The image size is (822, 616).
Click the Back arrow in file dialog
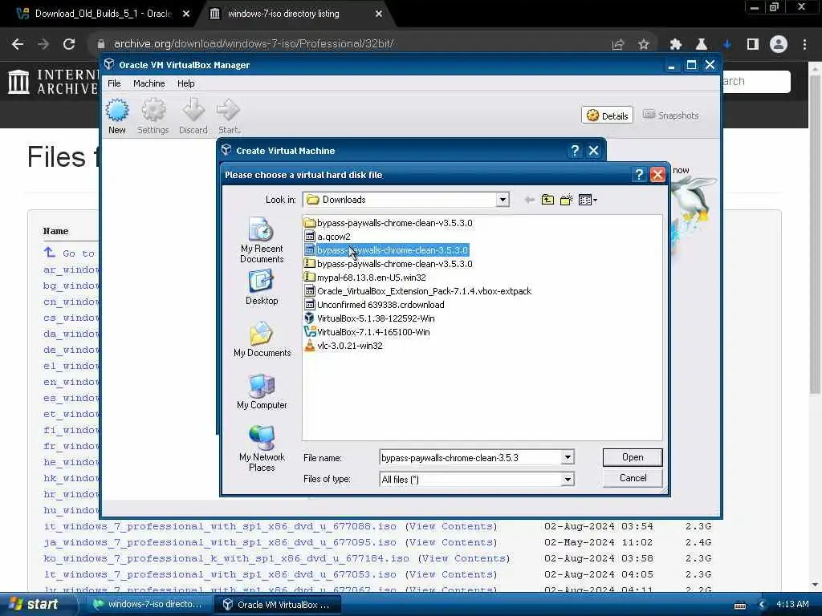(529, 200)
